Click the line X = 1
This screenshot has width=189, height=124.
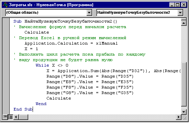point(31,49)
